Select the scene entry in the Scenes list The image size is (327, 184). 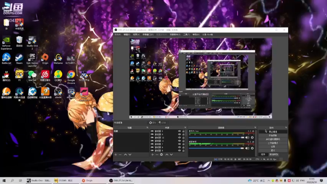[131, 131]
